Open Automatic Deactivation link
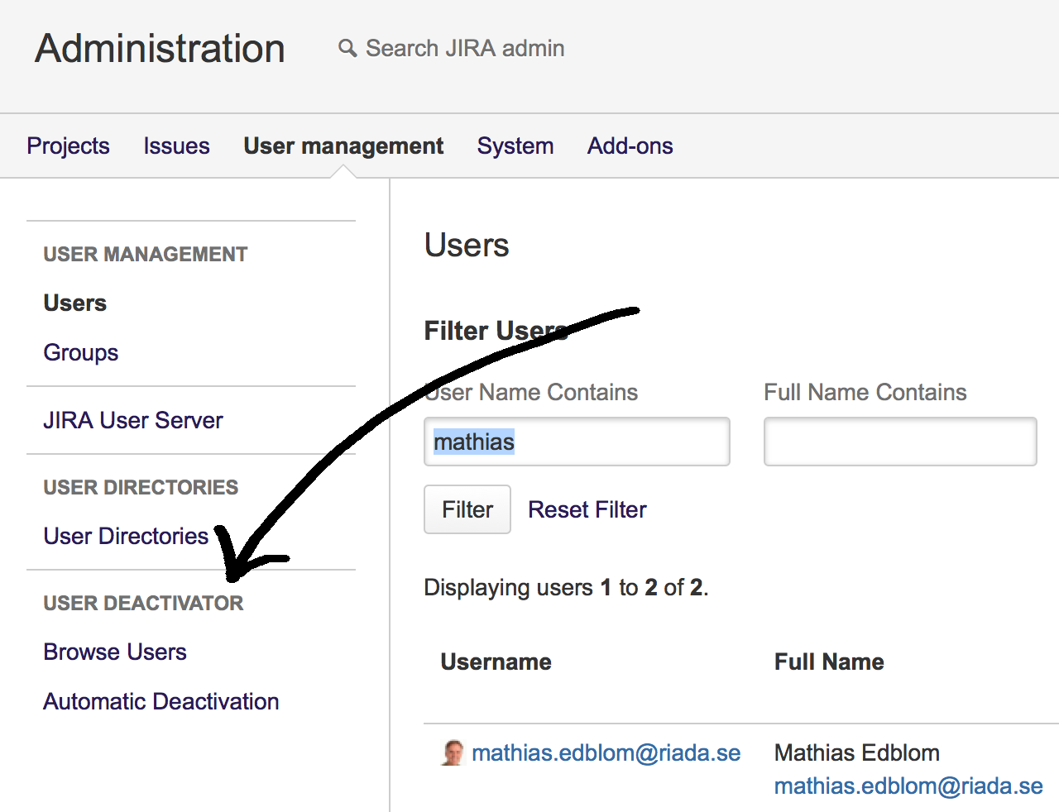 pos(161,701)
